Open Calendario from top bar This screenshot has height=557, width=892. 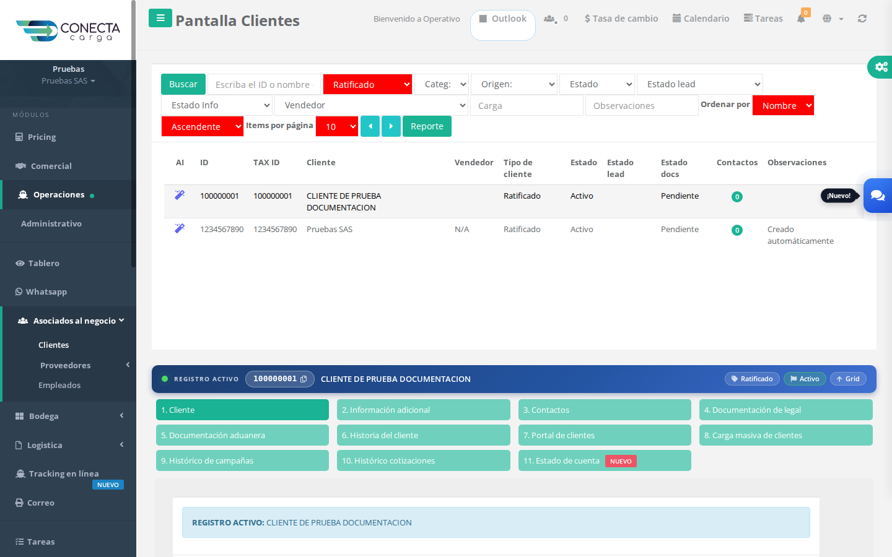tap(701, 19)
